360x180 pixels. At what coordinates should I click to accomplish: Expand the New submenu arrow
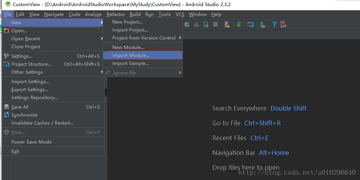[102, 23]
